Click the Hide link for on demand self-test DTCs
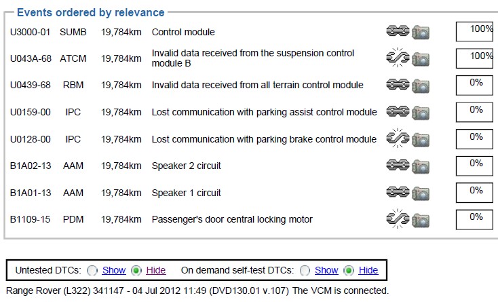 (368, 270)
